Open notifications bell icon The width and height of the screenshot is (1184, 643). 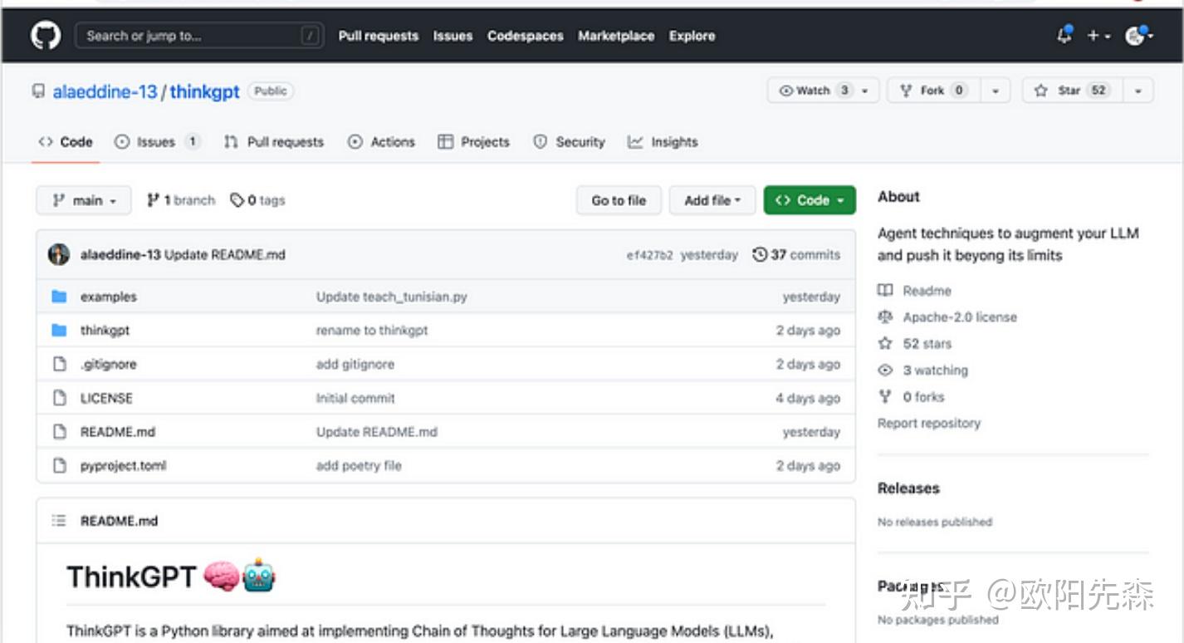[1064, 36]
